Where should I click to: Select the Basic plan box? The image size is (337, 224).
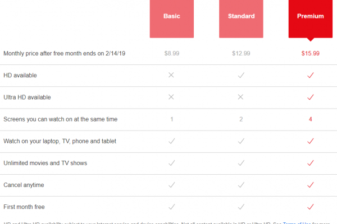coord(172,19)
